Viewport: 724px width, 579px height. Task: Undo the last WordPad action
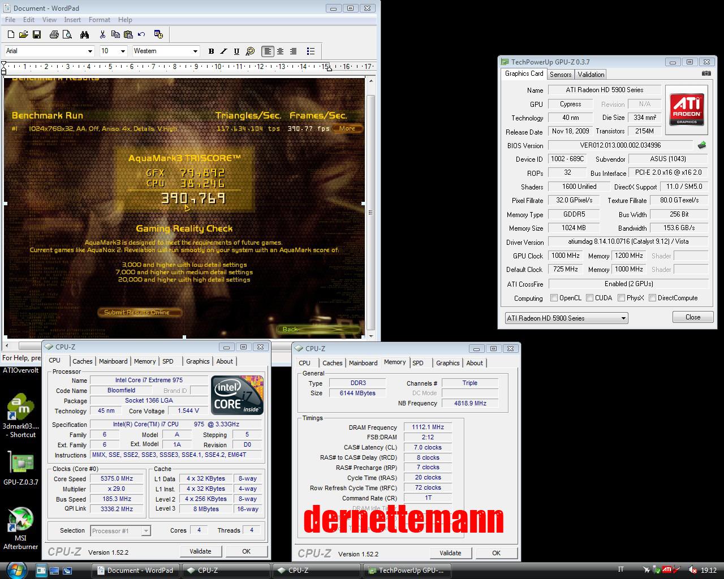(141, 34)
